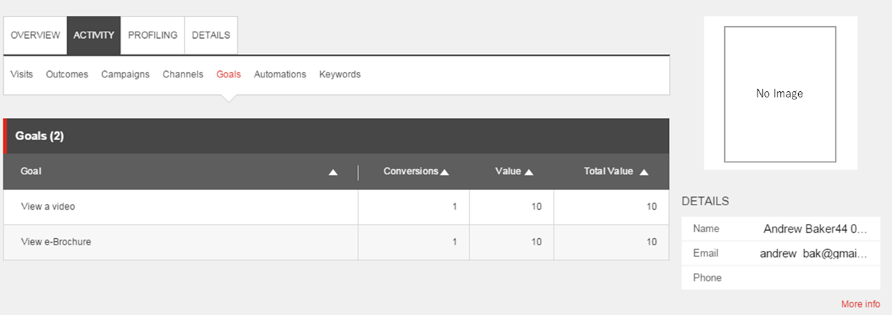Switch to the Profiling tab
892x315 pixels.
pyautogui.click(x=153, y=35)
